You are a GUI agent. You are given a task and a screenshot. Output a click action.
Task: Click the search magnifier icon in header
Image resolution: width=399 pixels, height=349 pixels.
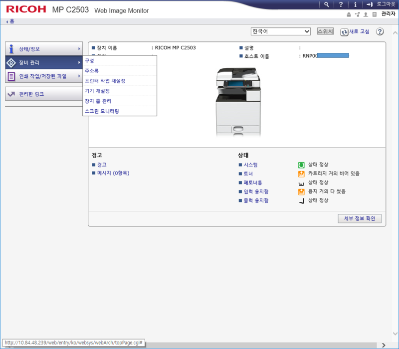tap(327, 4)
